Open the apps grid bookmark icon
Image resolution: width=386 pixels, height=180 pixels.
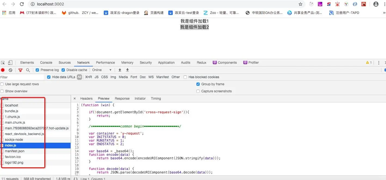point(4,13)
